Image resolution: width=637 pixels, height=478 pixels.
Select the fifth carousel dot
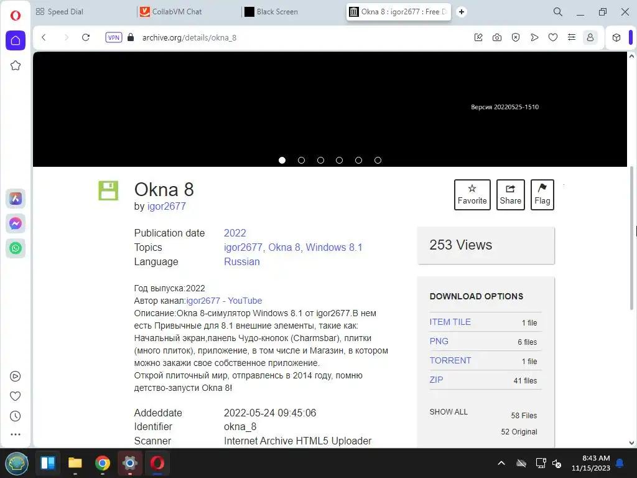[x=358, y=160]
